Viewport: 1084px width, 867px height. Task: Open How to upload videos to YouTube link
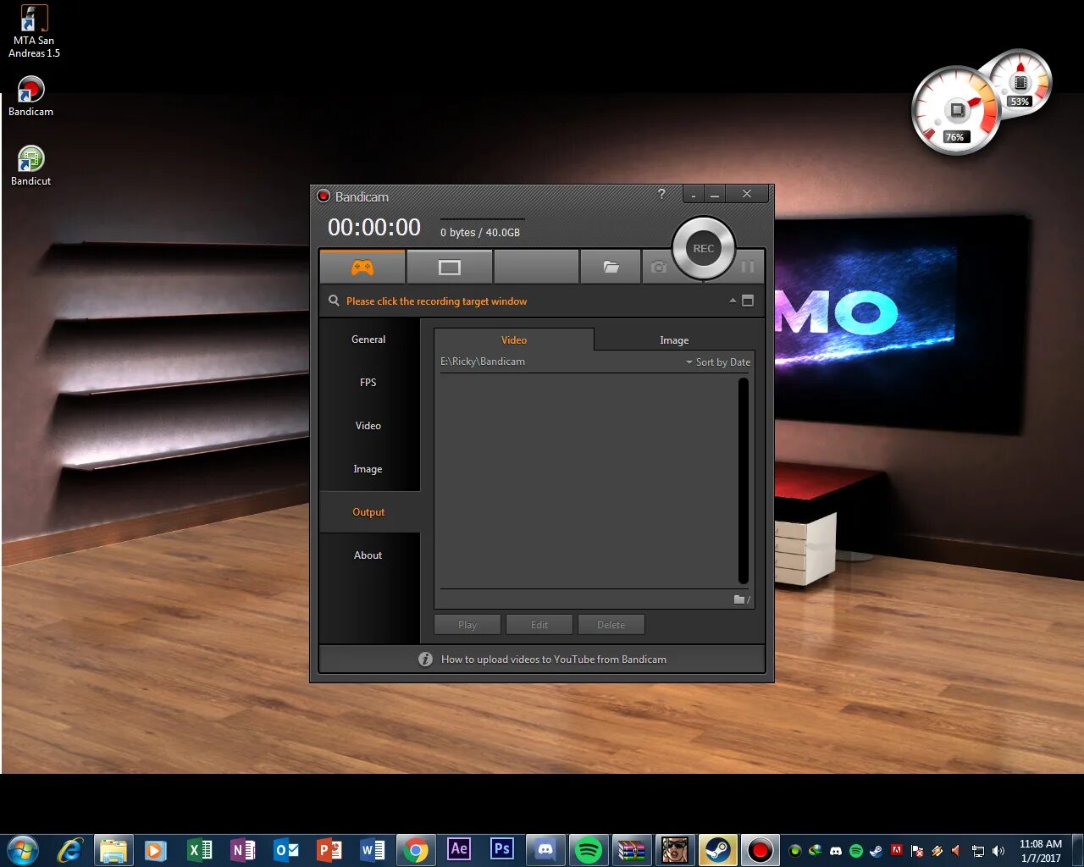pyautogui.click(x=554, y=659)
